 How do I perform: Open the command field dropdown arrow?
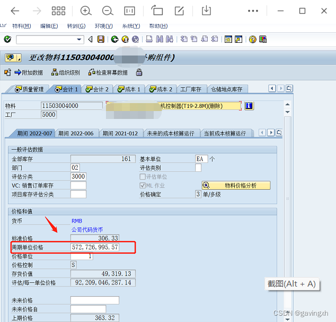click(79, 39)
